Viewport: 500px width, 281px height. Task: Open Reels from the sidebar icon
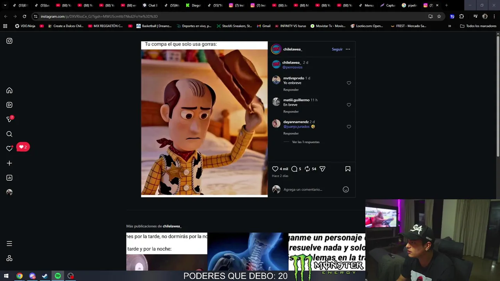pos(9,105)
